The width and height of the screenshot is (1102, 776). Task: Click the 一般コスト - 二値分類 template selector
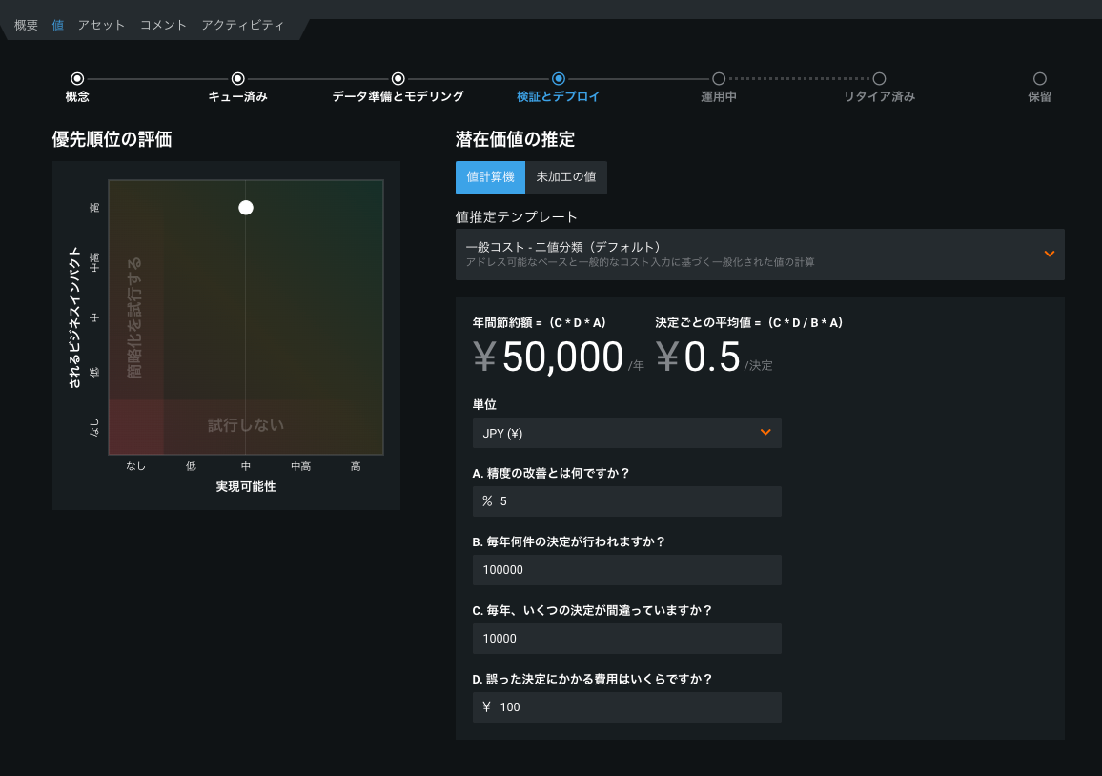(744, 254)
